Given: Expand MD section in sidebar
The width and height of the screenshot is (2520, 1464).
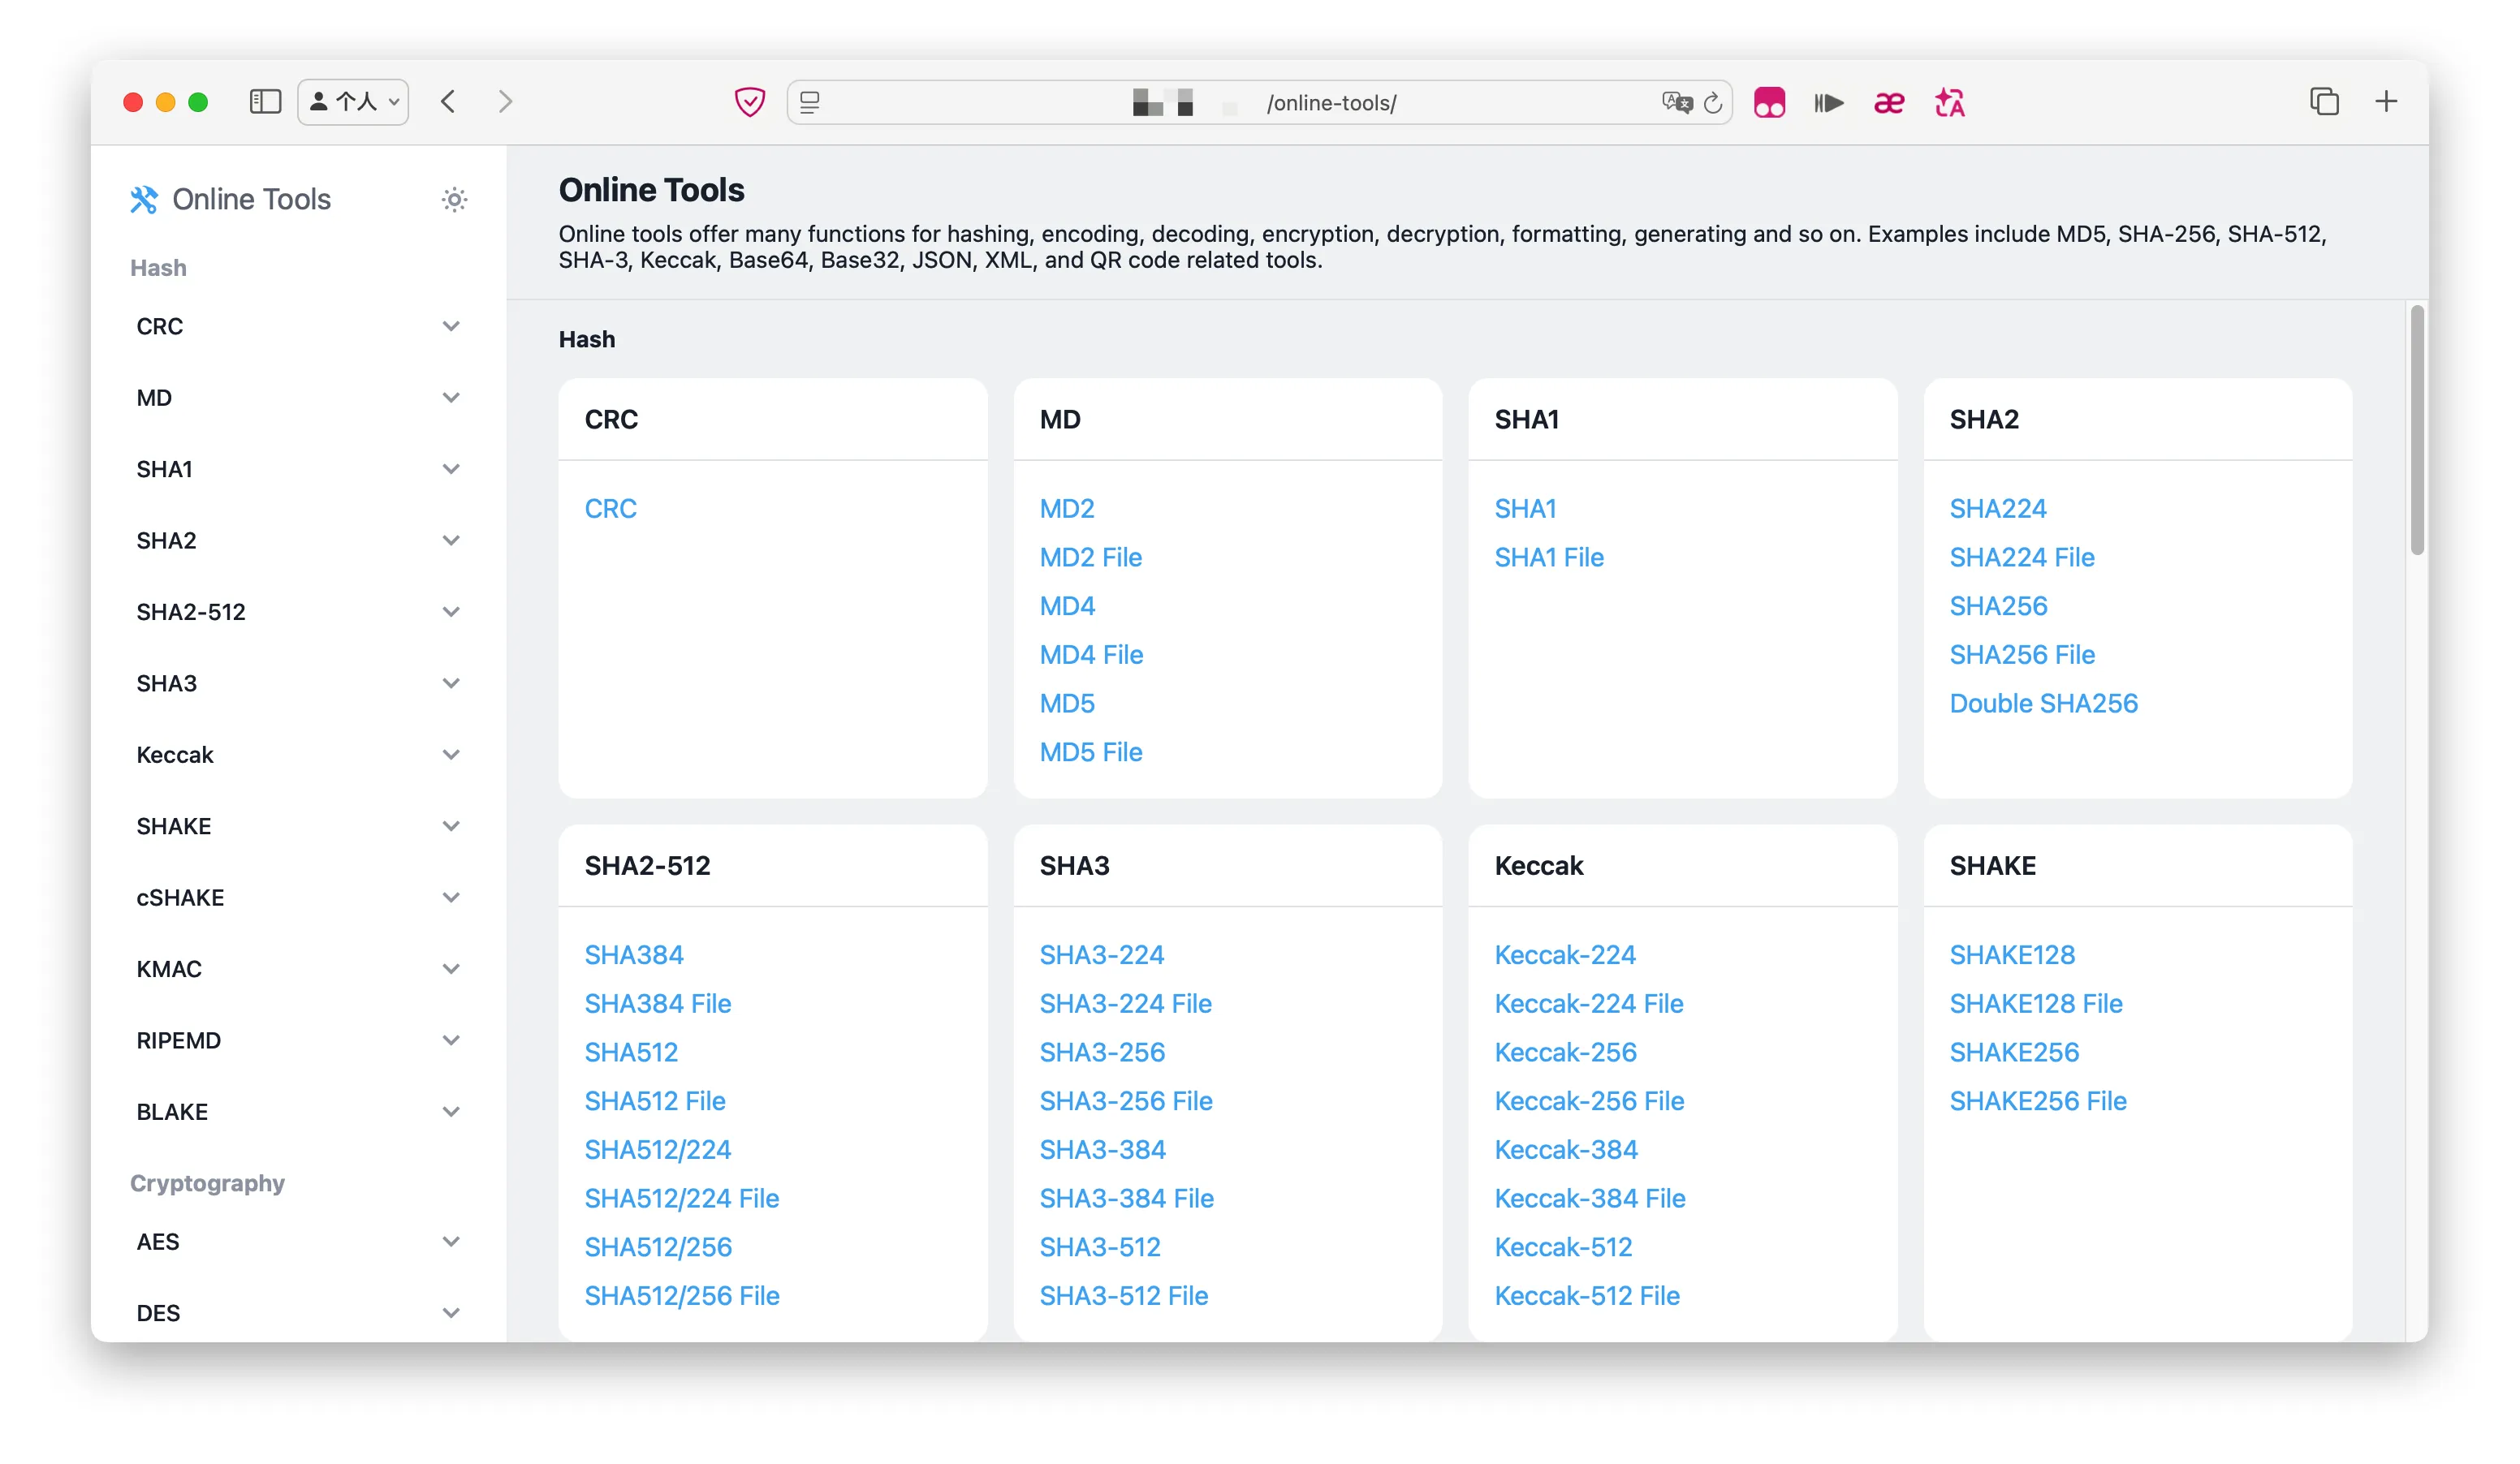Looking at the screenshot, I should click(x=297, y=398).
